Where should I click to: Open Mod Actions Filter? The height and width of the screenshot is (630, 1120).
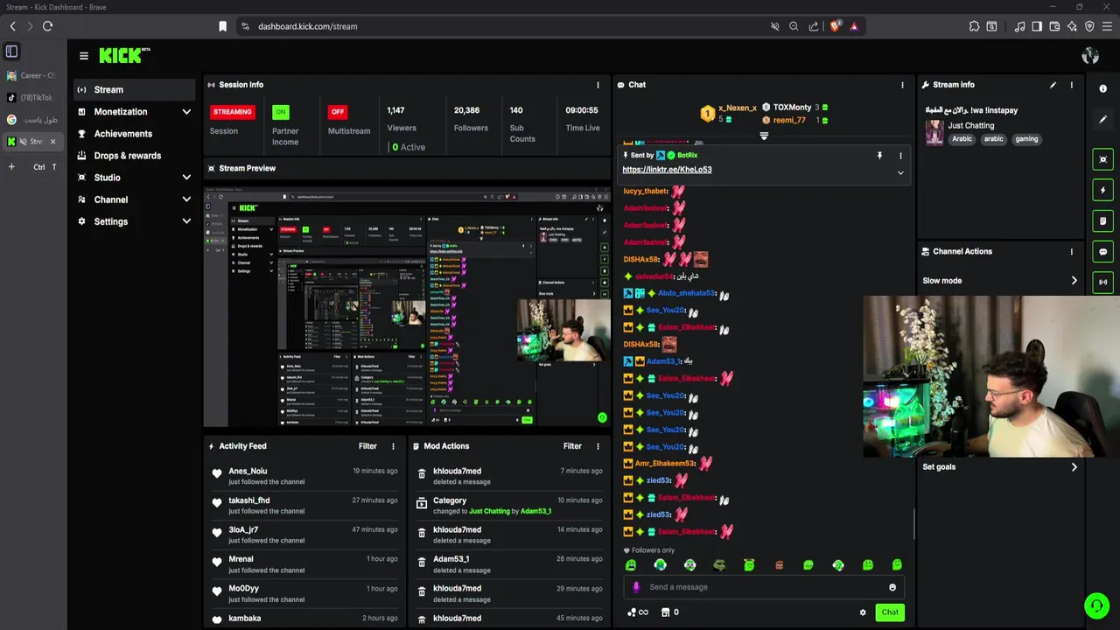click(572, 446)
